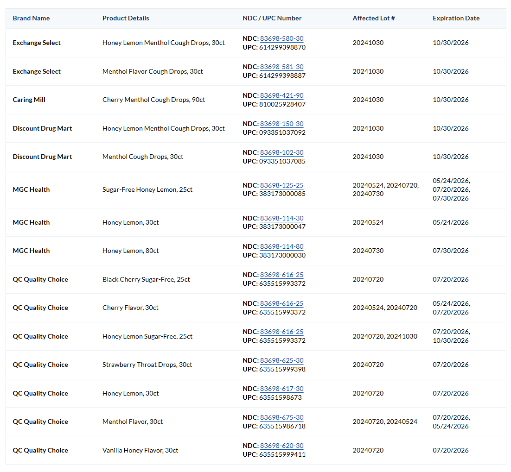Select UPC 093351037092 text

tap(274, 132)
